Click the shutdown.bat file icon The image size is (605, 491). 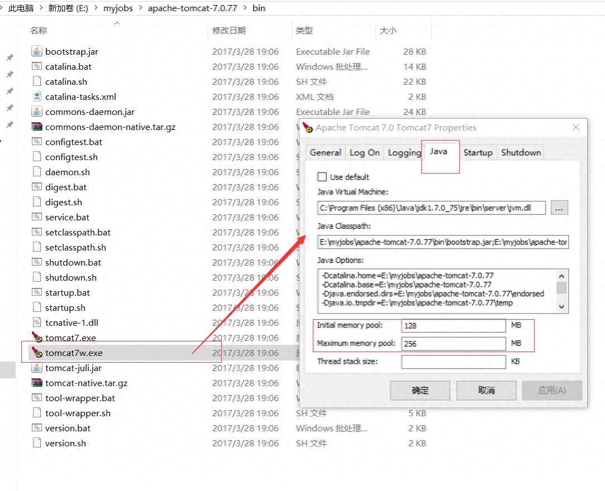pos(37,262)
